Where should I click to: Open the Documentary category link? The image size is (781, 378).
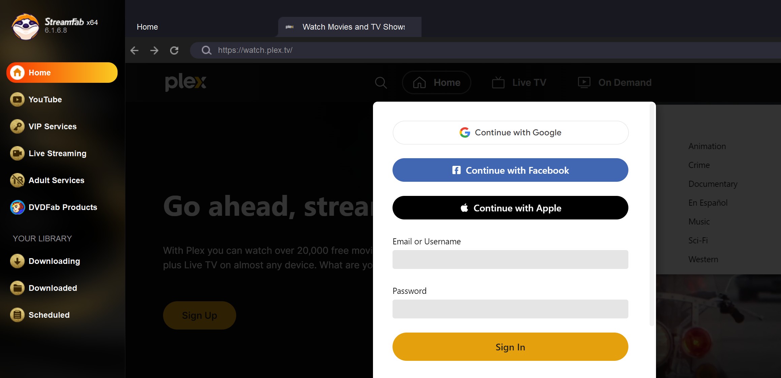[713, 184]
